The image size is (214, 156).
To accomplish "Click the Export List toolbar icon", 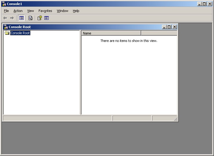I will pyautogui.click(x=30, y=18).
